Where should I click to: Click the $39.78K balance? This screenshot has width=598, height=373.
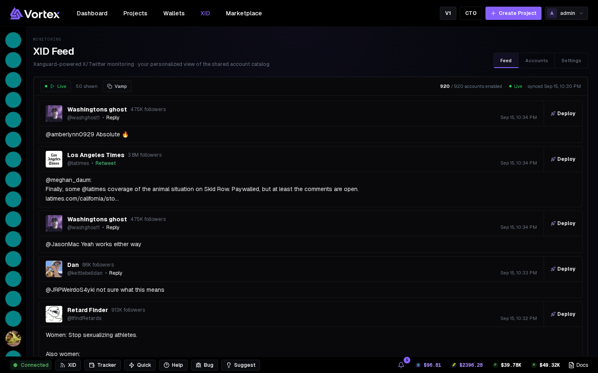click(507, 365)
